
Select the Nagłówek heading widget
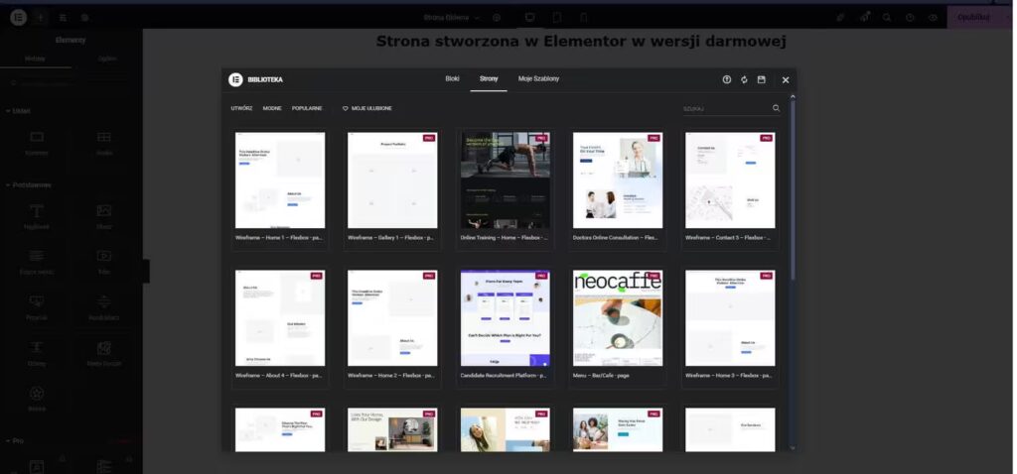(37, 217)
